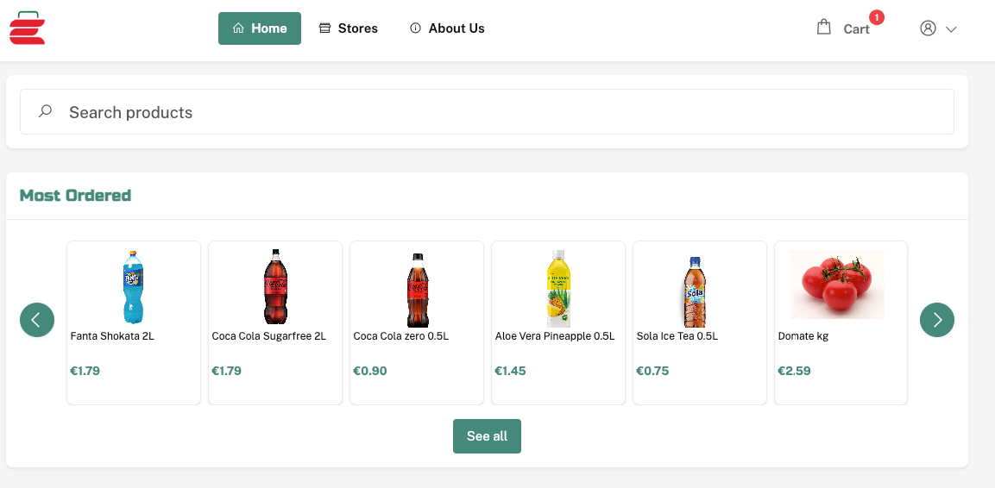The height and width of the screenshot is (488, 995).
Task: Click the red cart item count badge
Action: coord(877,17)
